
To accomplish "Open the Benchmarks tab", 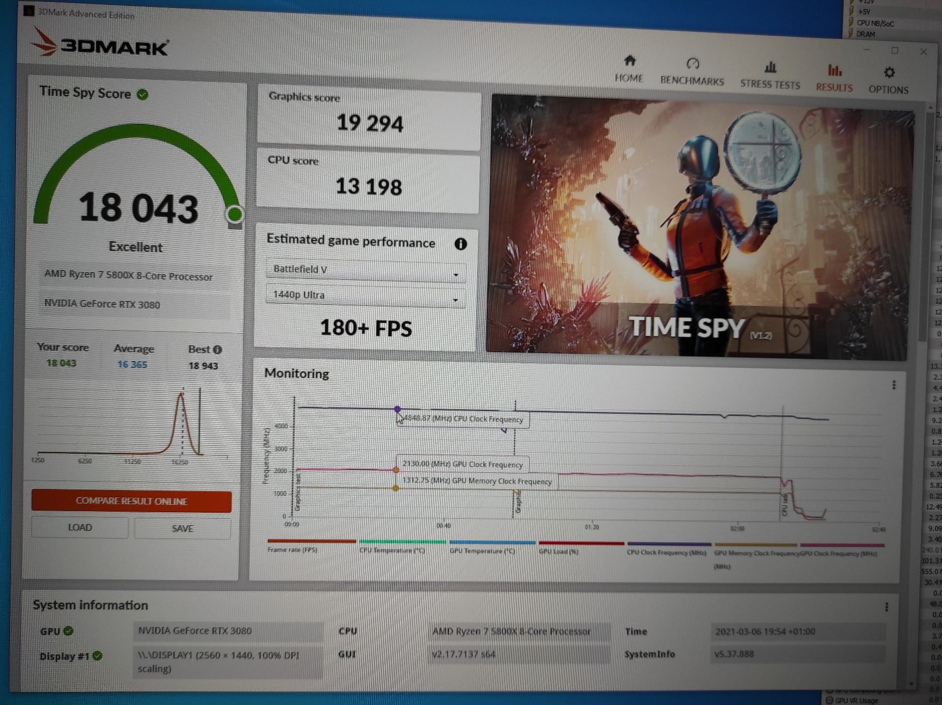I will tap(692, 72).
